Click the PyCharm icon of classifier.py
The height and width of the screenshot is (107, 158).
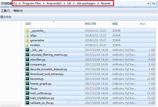(x=27, y=59)
